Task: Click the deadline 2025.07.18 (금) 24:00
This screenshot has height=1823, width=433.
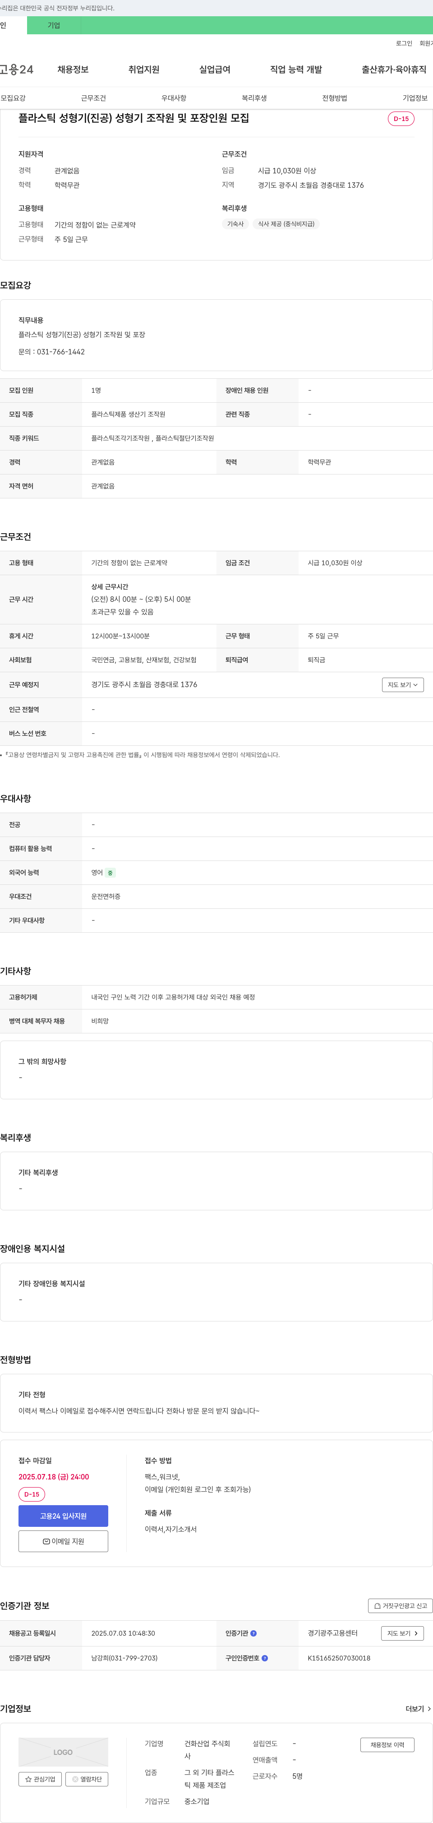Action: tap(54, 1477)
